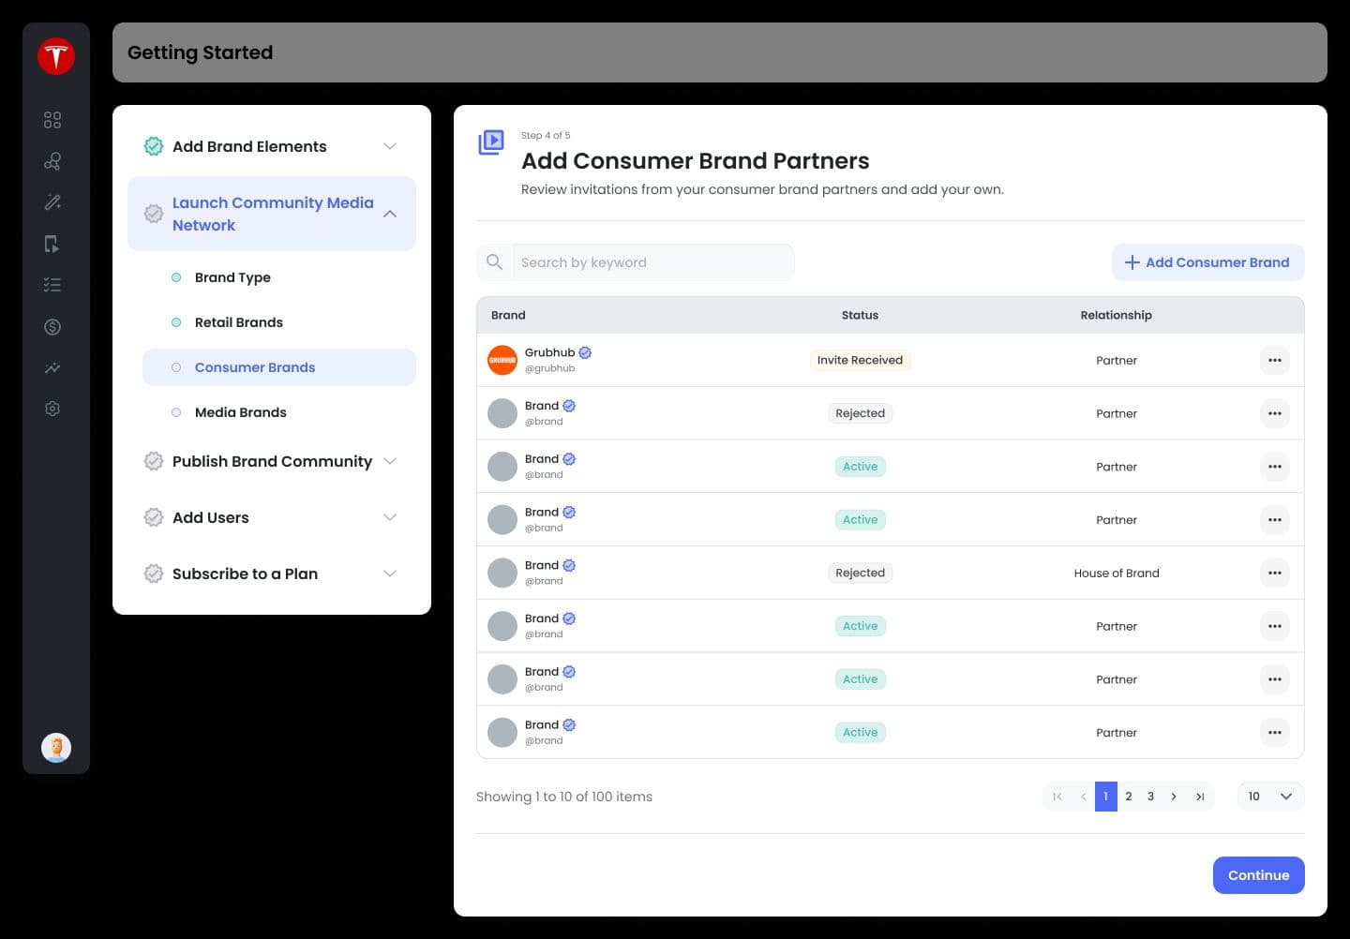The image size is (1350, 939).
Task: Click the user avatar in sidebar
Action: pos(56,748)
